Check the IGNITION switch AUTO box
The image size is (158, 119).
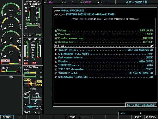pos(56,65)
